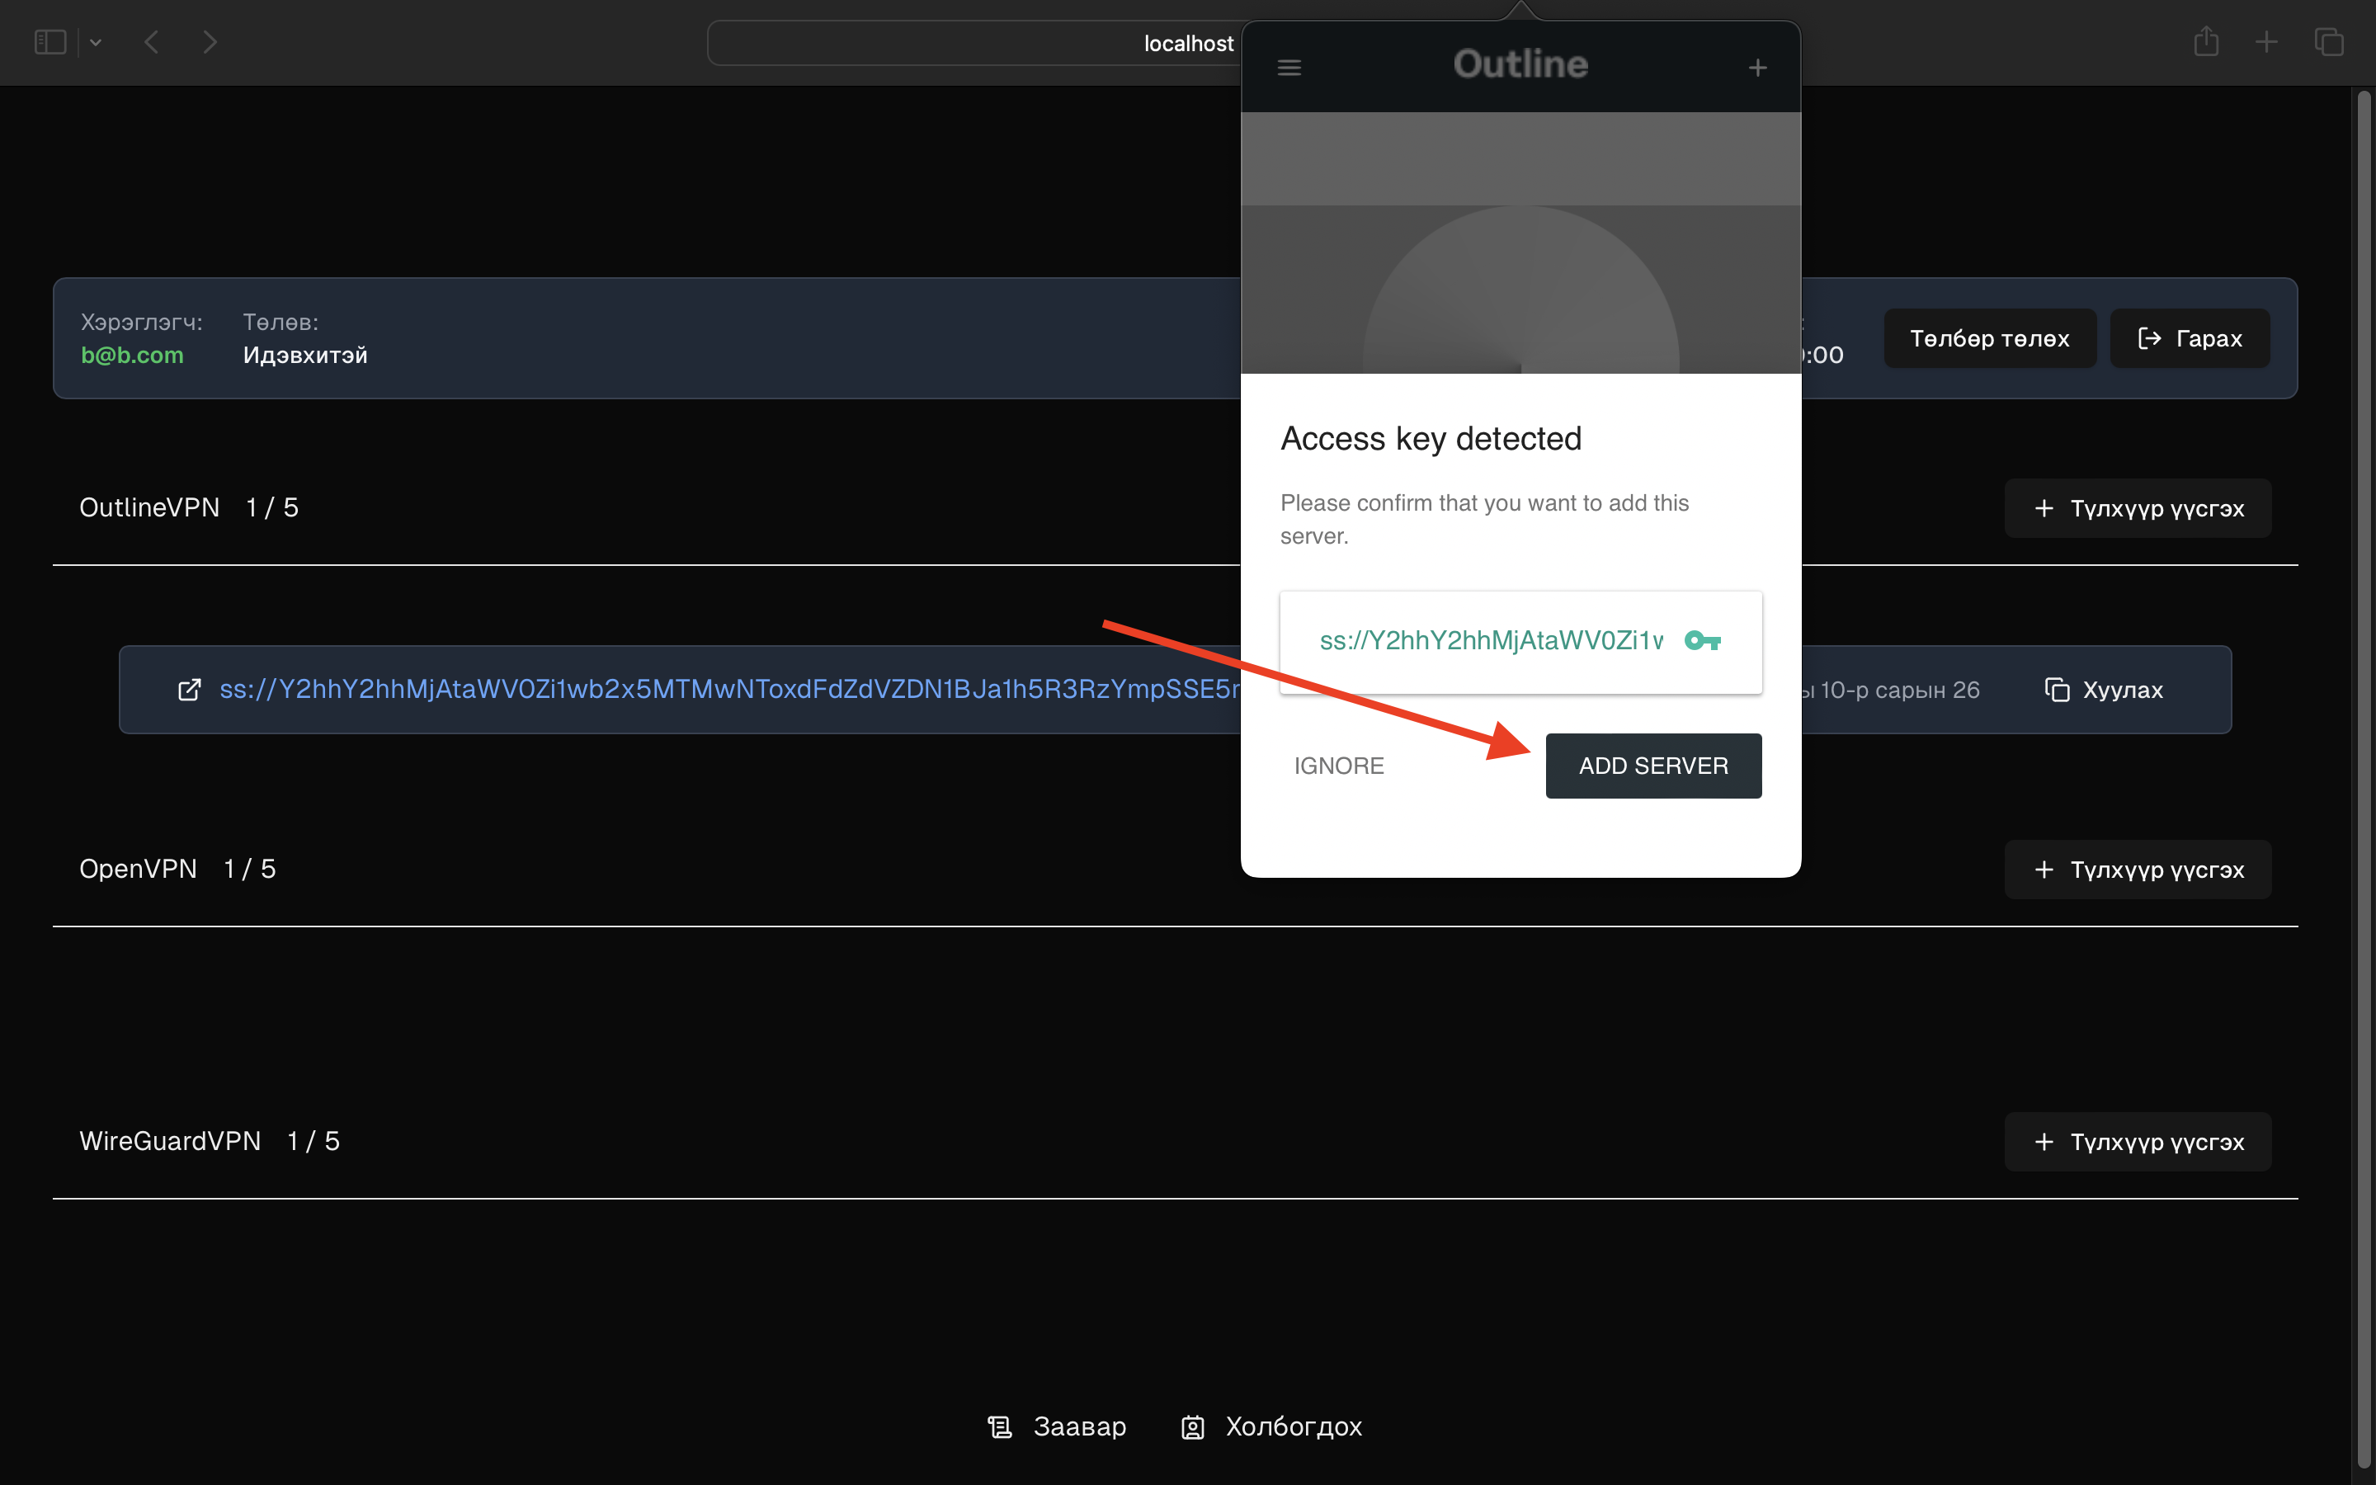This screenshot has height=1485, width=2376.
Task: Click the WireGuardVPN section heading
Action: click(x=170, y=1140)
